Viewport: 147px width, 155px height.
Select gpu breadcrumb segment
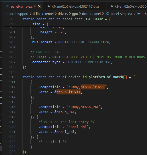click(75, 14)
